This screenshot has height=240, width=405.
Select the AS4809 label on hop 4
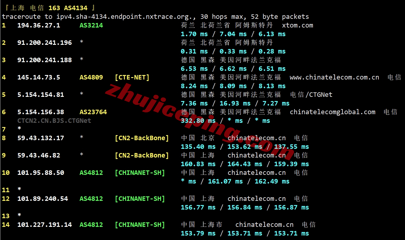[x=91, y=77]
